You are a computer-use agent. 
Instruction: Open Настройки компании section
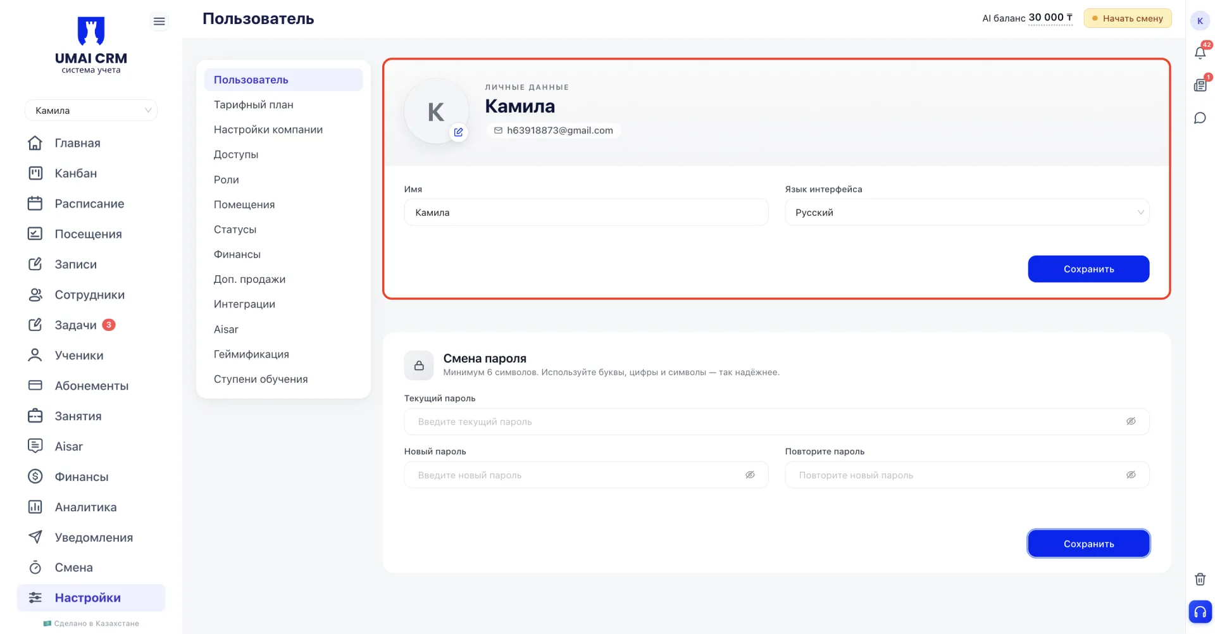pyautogui.click(x=283, y=130)
